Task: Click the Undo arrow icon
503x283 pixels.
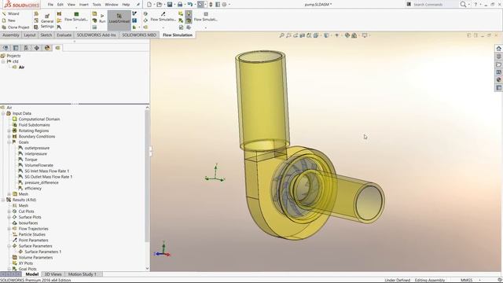Action: pyautogui.click(x=190, y=5)
